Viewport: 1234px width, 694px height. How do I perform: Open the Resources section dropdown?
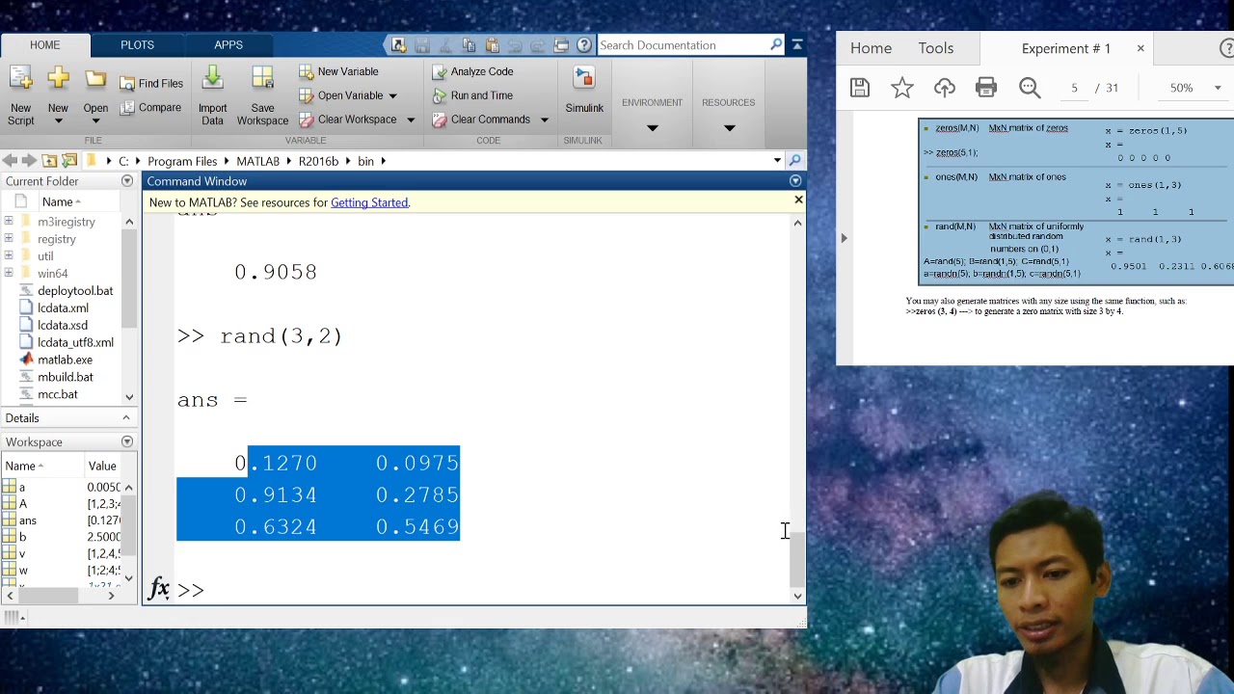pos(729,127)
